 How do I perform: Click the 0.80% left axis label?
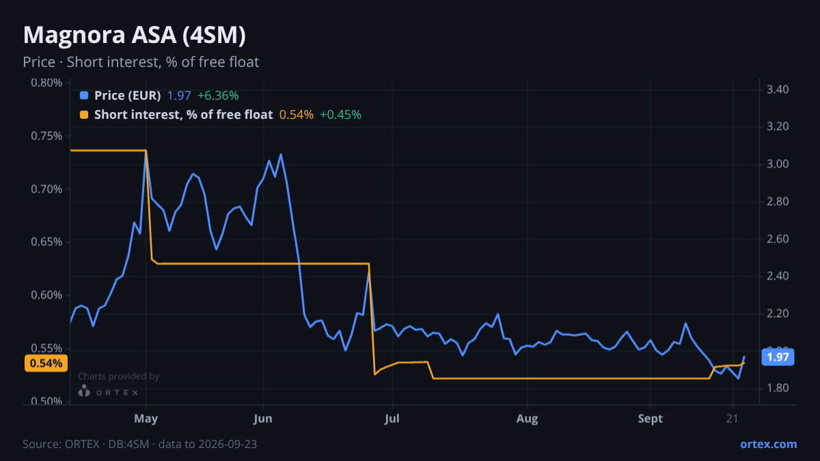point(46,83)
